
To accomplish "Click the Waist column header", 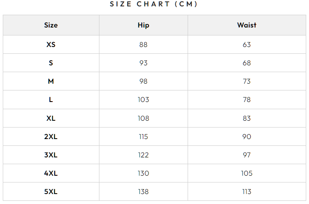I will pos(247,25).
